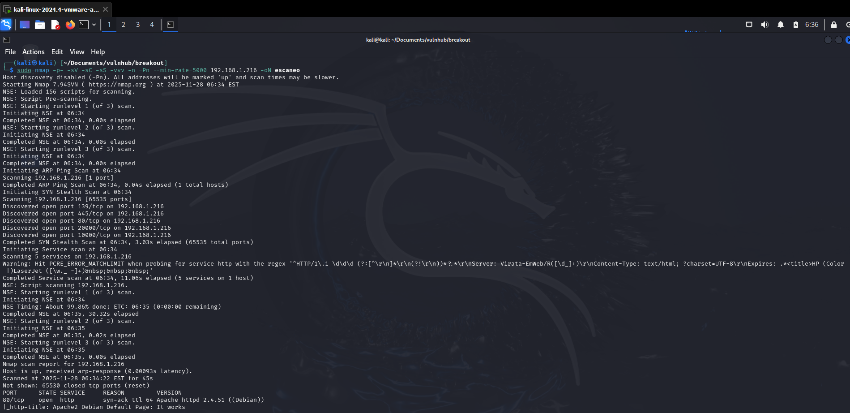
Task: Launch Firefox from the panel
Action: click(70, 25)
